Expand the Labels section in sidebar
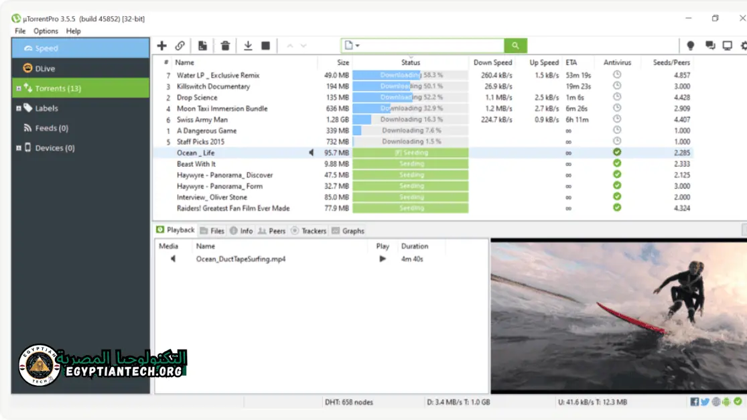 tap(19, 108)
